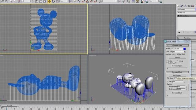Toggle the Pin Stack button under the modifier stack
Image resolution: width=196 pixels, height=110 pixels.
[179, 32]
